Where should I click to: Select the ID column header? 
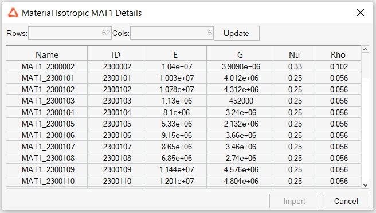(x=116, y=54)
